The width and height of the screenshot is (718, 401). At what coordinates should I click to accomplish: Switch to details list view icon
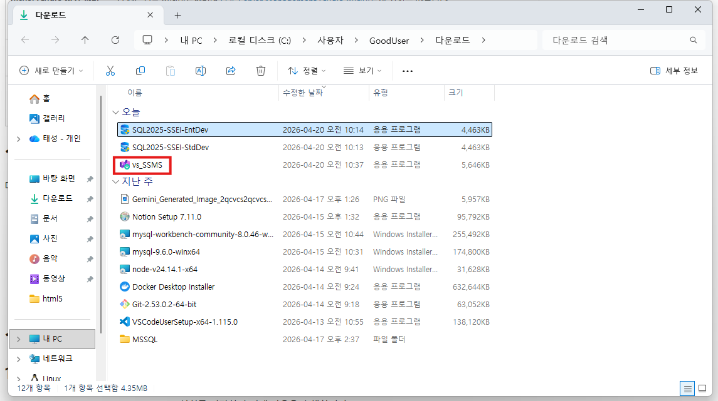687,388
